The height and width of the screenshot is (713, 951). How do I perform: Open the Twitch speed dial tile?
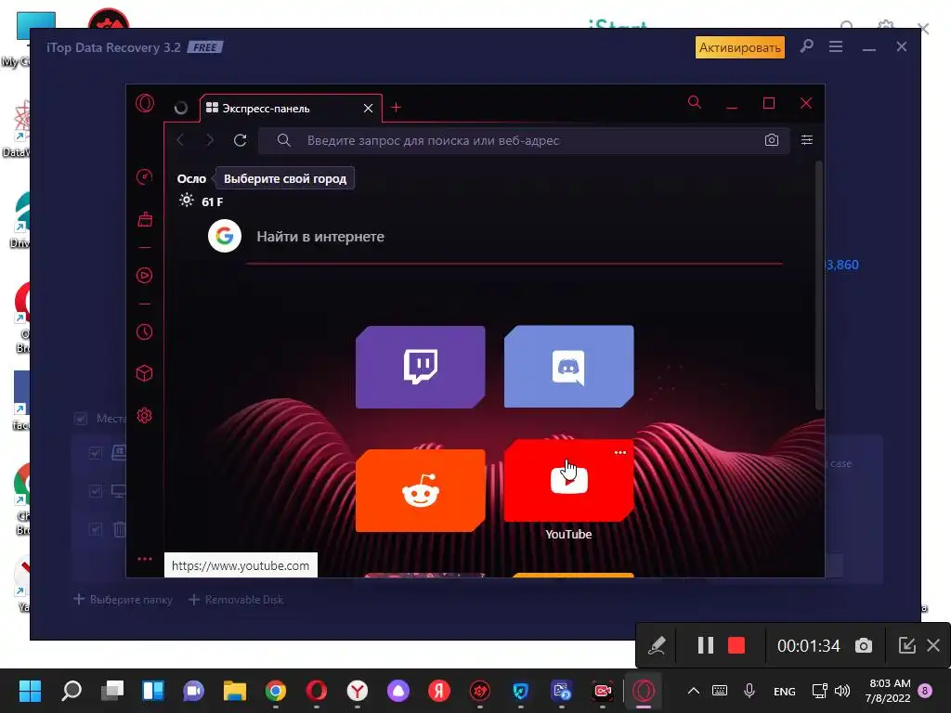tap(421, 367)
